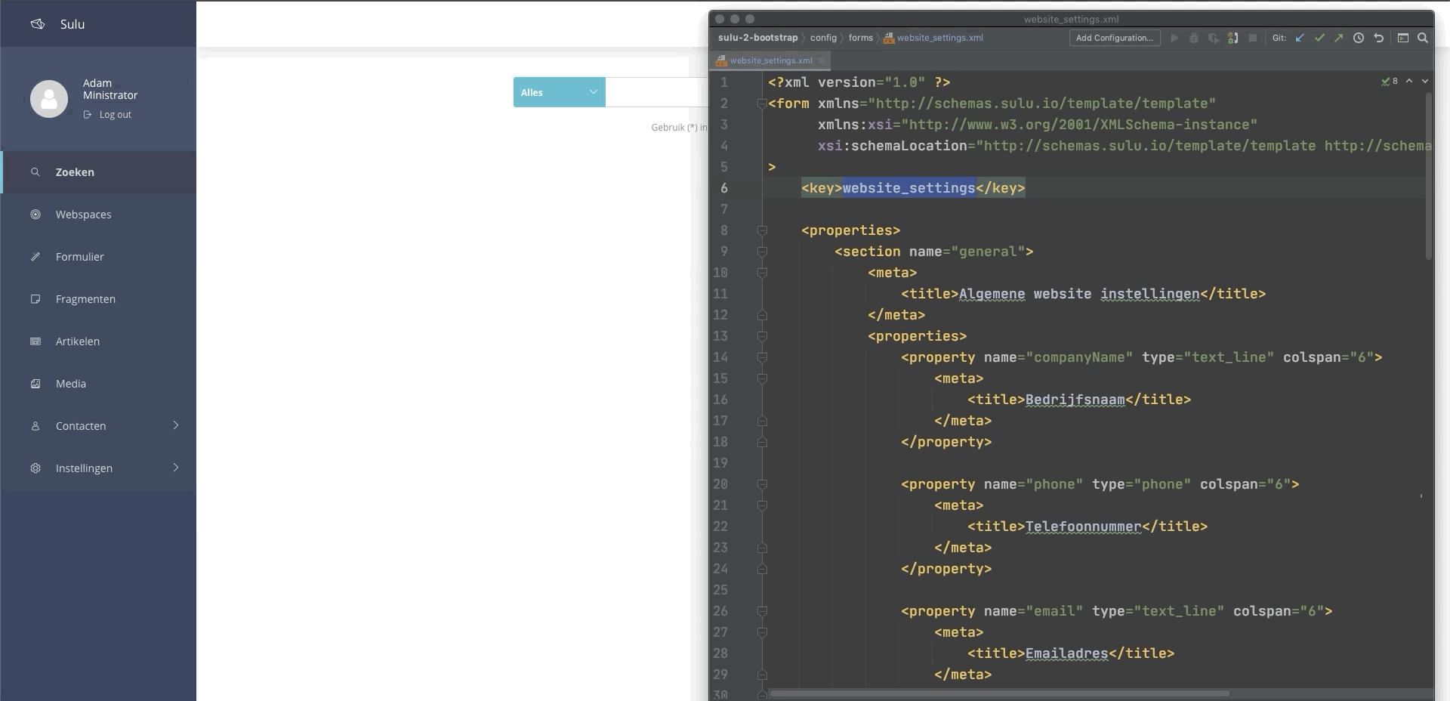Click the Git push arrow icon
Viewport: 1450px width, 701px height.
tap(1338, 38)
